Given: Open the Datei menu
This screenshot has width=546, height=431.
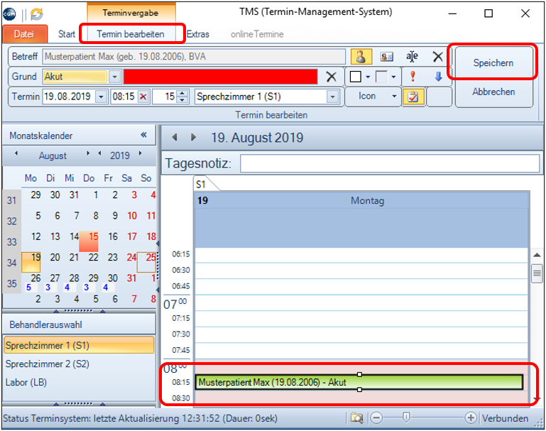Looking at the screenshot, I should 24,34.
